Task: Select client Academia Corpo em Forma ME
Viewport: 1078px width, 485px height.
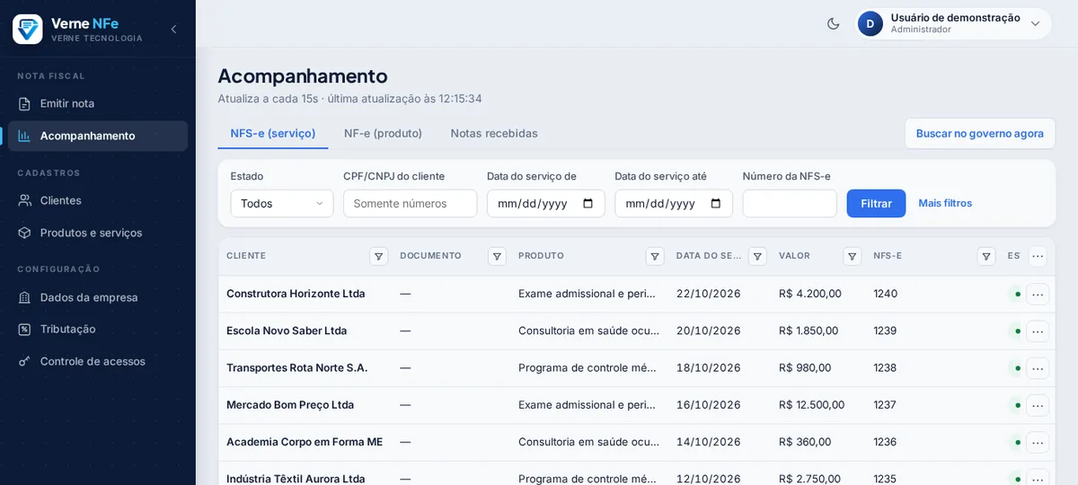Action: point(305,442)
